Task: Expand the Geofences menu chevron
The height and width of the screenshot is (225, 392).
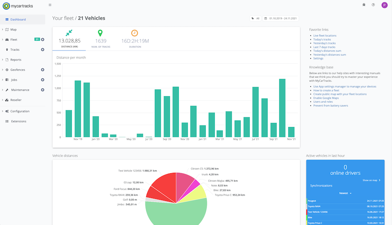Action: coord(2,70)
